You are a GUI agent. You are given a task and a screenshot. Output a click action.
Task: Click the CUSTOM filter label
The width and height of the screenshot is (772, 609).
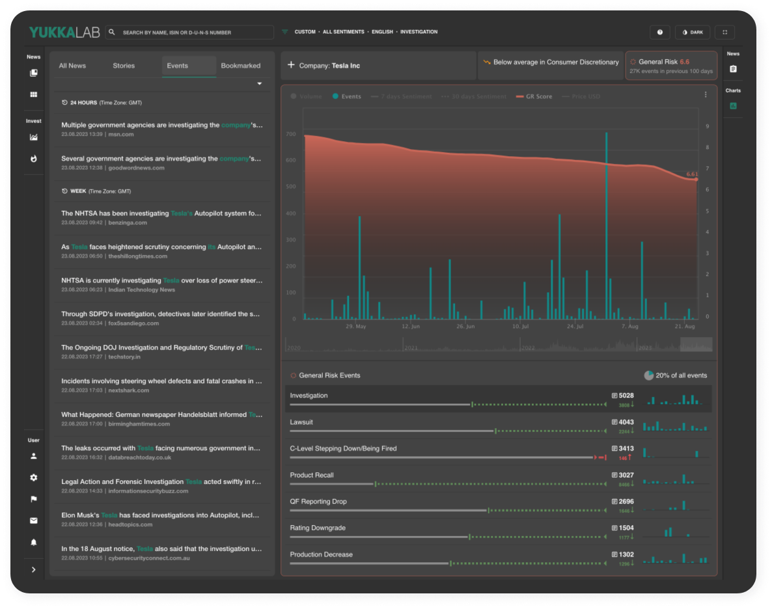tap(305, 32)
